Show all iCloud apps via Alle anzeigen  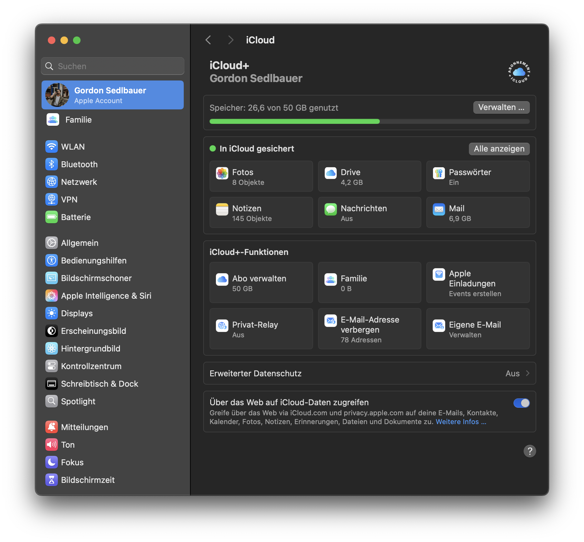click(x=499, y=149)
